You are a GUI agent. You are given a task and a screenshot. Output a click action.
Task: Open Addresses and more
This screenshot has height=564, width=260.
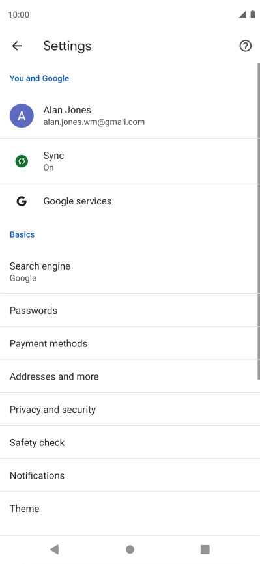tap(130, 376)
